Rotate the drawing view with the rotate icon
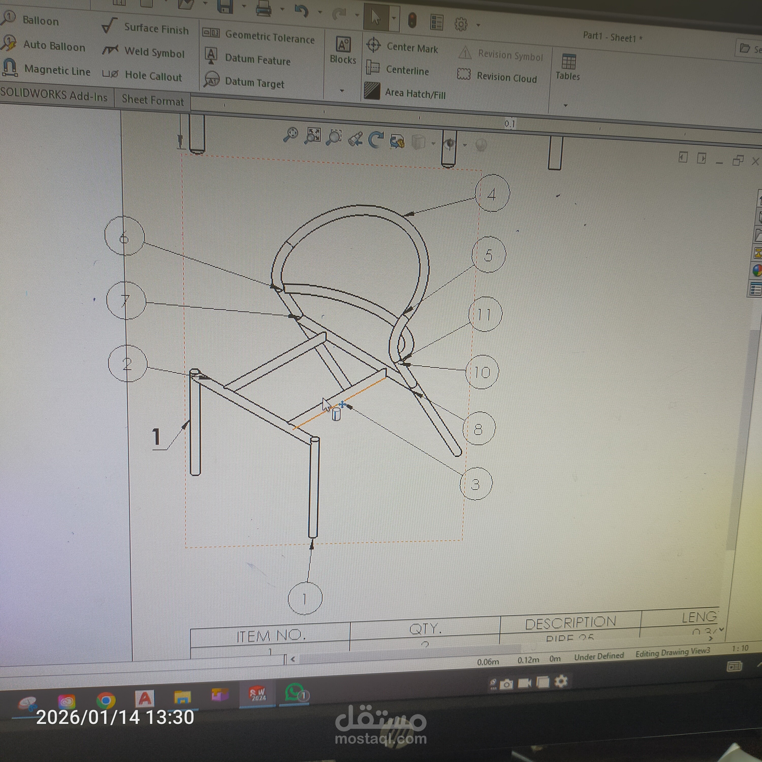 [375, 140]
